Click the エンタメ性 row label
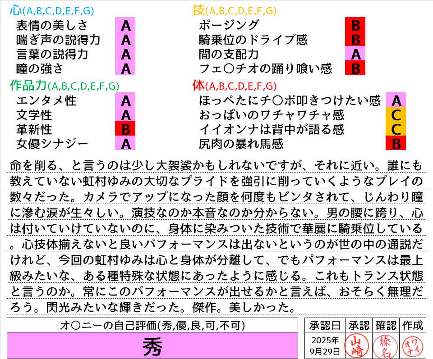The image size is (433, 359). tap(46, 100)
